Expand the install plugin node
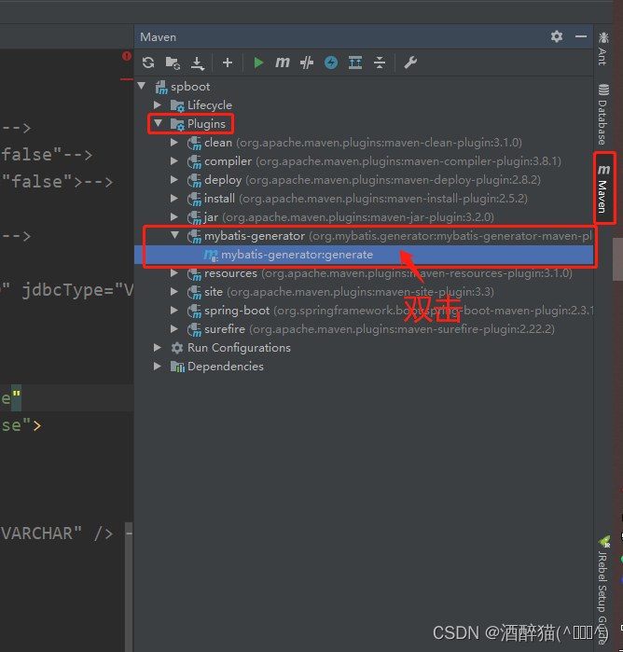Screen dimensions: 623x652 [x=174, y=199]
